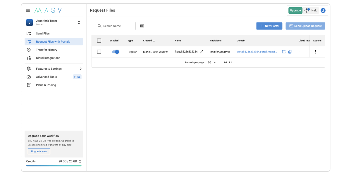The image size is (351, 175).
Task: Click the Recipients column header
Action: coord(216,41)
